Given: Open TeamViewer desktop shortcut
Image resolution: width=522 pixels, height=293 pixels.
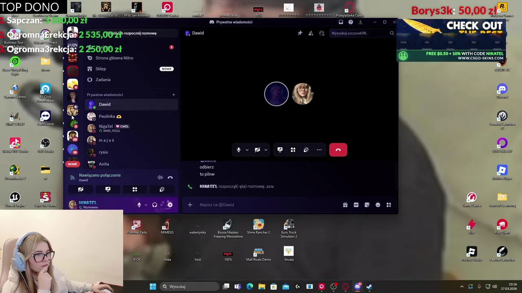Looking at the screenshot, I should point(45,118).
